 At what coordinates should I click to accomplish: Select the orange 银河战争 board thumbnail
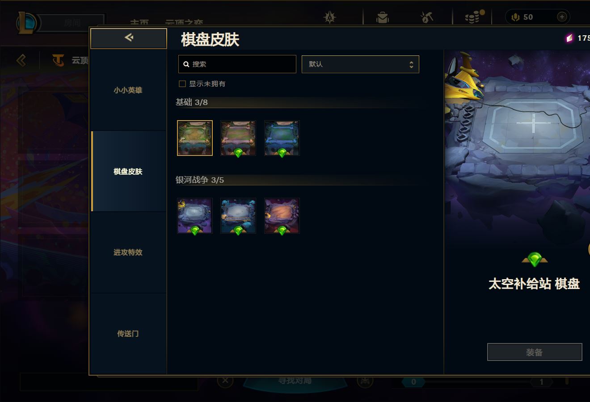282,216
